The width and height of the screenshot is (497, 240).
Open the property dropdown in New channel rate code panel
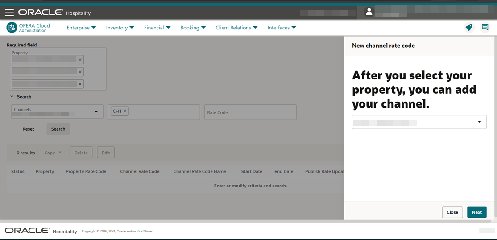tap(419, 122)
